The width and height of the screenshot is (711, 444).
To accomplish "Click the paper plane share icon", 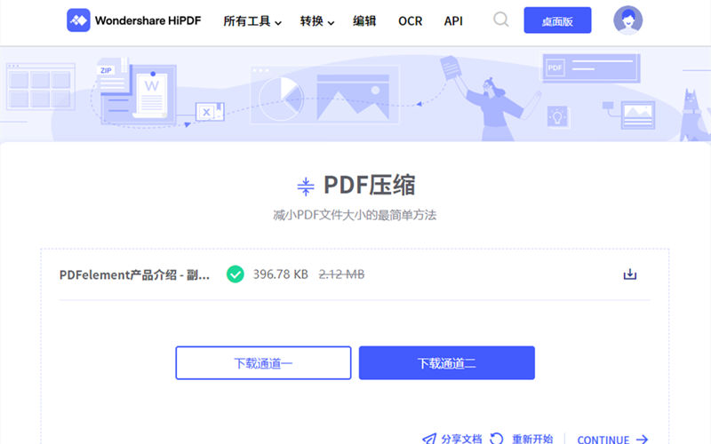I will (429, 439).
